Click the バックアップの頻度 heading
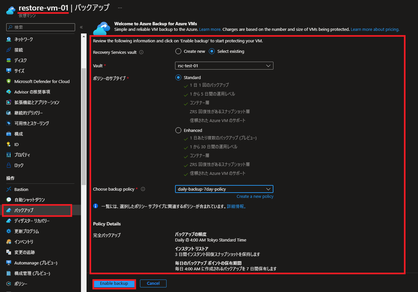Viewport: 418px width, 292px height. (191, 234)
